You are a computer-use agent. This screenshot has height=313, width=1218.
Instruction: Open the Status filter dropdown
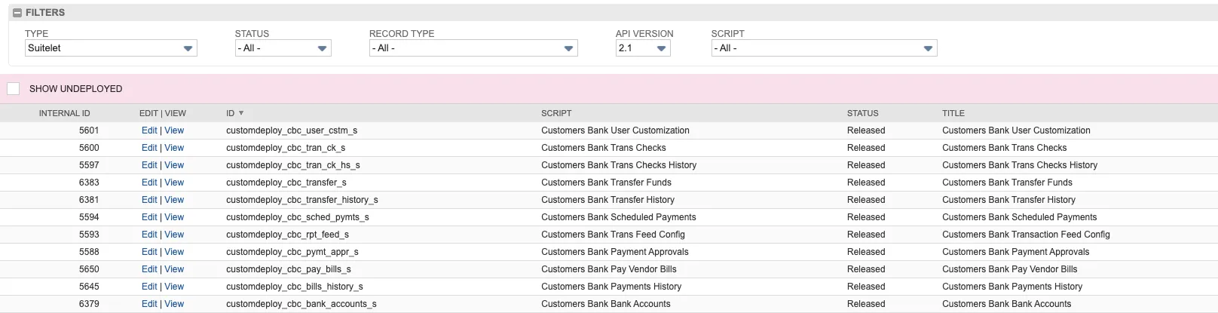pyautogui.click(x=283, y=48)
